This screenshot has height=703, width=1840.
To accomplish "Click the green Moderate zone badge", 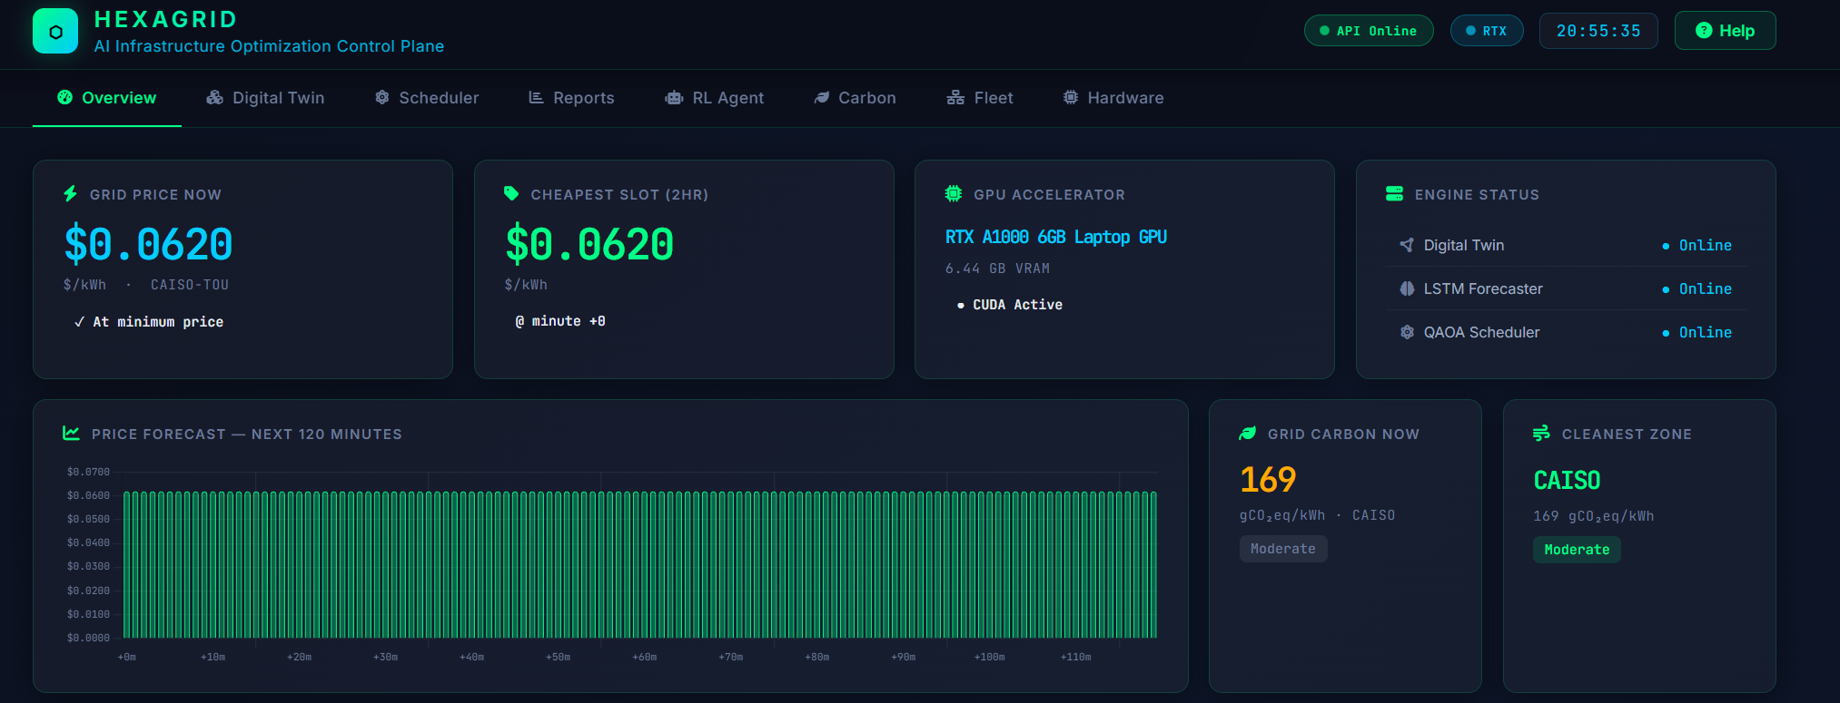I will tap(1577, 550).
